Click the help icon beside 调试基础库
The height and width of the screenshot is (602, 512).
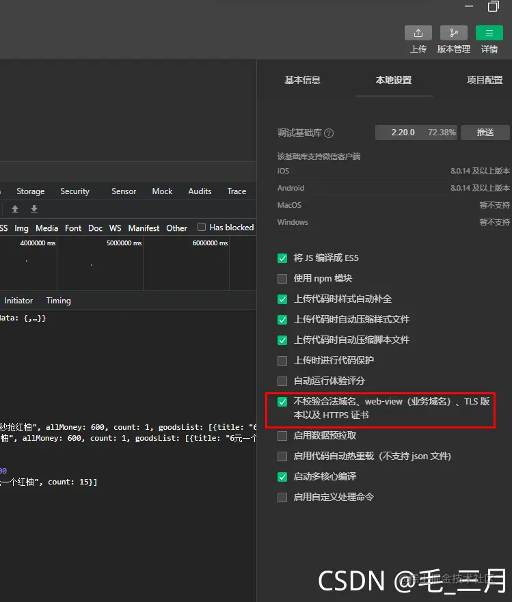coord(329,133)
